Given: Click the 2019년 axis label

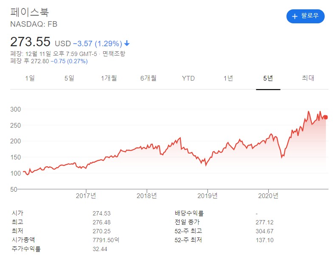Looking at the screenshot, I should coord(208,196).
